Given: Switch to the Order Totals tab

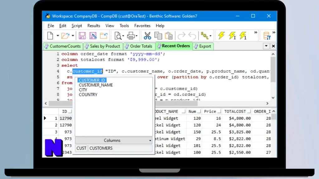Looking at the screenshot, I should (x=139, y=46).
